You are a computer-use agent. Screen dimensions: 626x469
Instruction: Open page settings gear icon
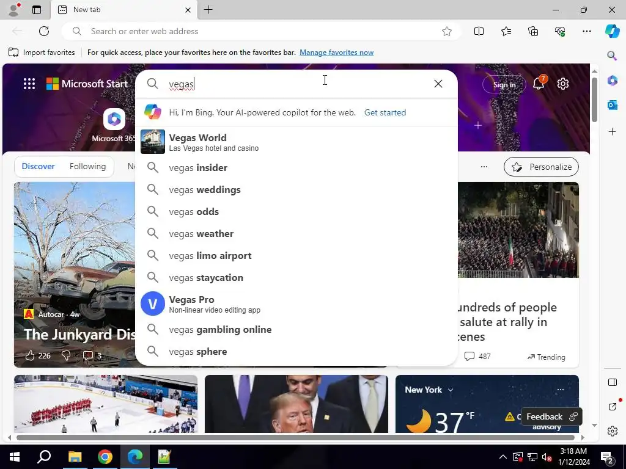563,84
